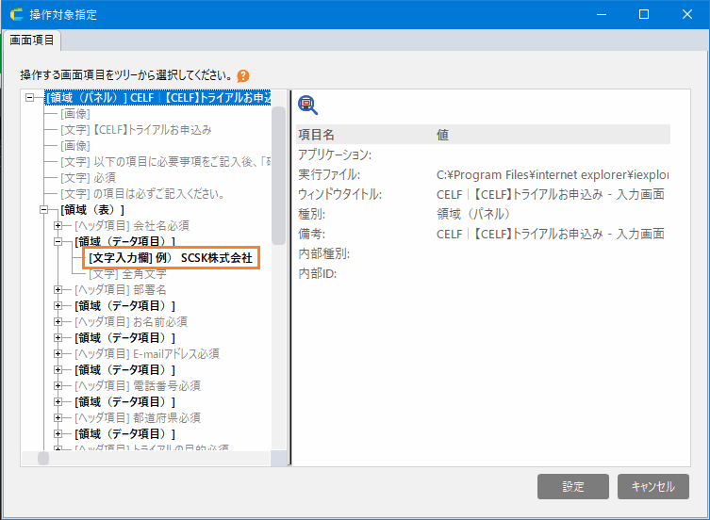Click the tree's horizontal scrollbar thumb
The height and width of the screenshot is (520, 710).
tap(43, 458)
